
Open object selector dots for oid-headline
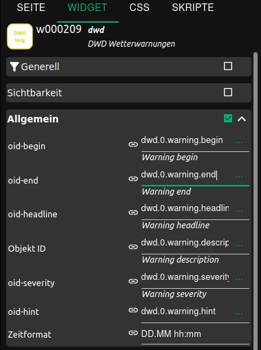pos(239,210)
